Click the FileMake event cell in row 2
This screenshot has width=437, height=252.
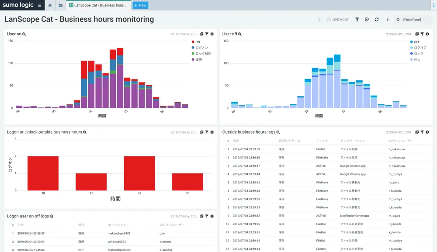[322, 158]
